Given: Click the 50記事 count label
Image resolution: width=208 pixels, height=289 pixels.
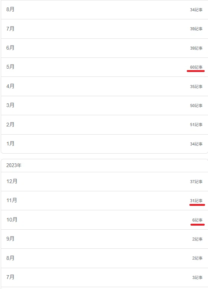Looking at the screenshot, I should click(x=196, y=106).
